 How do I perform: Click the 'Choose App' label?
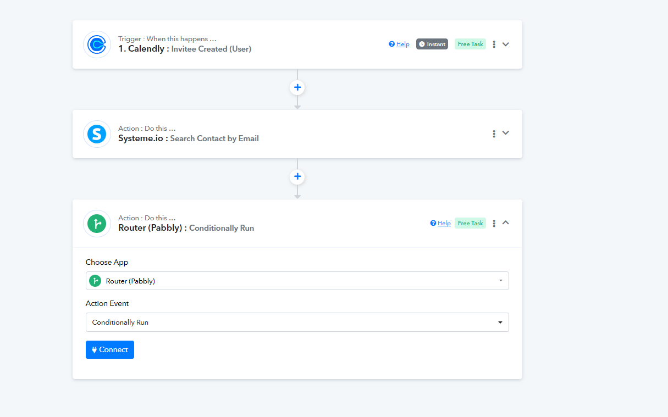[107, 262]
